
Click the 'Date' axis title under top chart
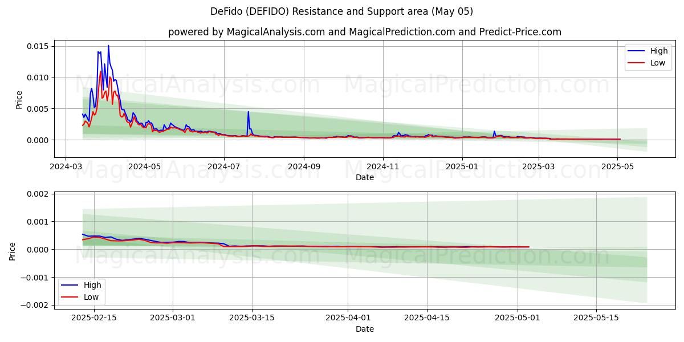point(365,177)
